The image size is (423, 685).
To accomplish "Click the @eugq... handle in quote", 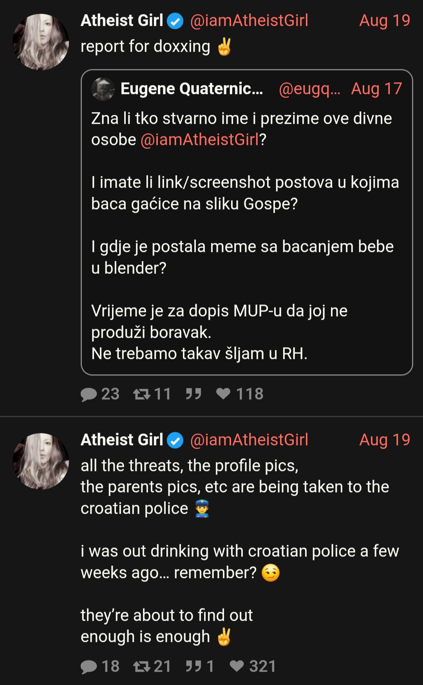I will pos(309,89).
